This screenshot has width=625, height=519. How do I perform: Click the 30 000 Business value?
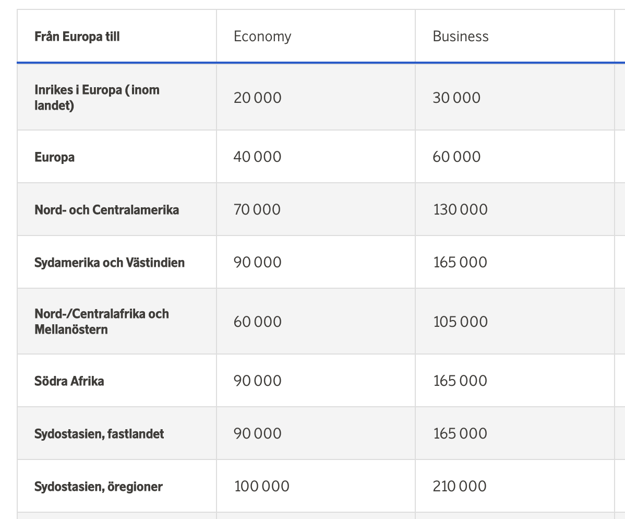tap(456, 98)
